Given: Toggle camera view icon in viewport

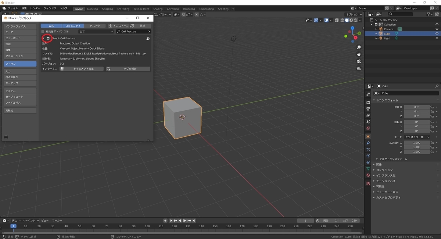Looking at the screenshot, I should (359, 61).
